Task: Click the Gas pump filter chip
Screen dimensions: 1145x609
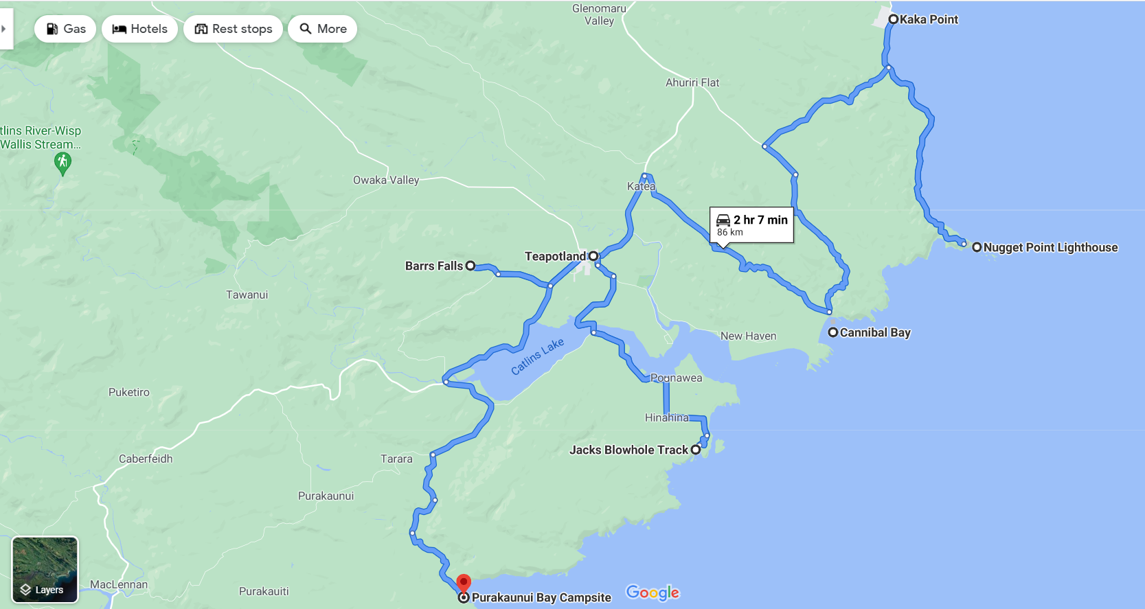Action: (65, 29)
